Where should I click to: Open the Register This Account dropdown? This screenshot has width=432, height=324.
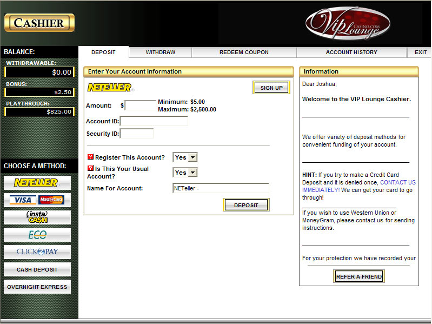click(185, 157)
